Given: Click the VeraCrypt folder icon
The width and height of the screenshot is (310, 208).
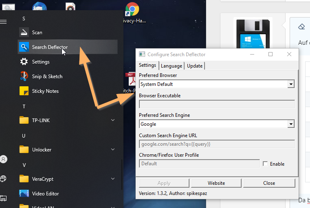Looking at the screenshot, I should (24, 179).
